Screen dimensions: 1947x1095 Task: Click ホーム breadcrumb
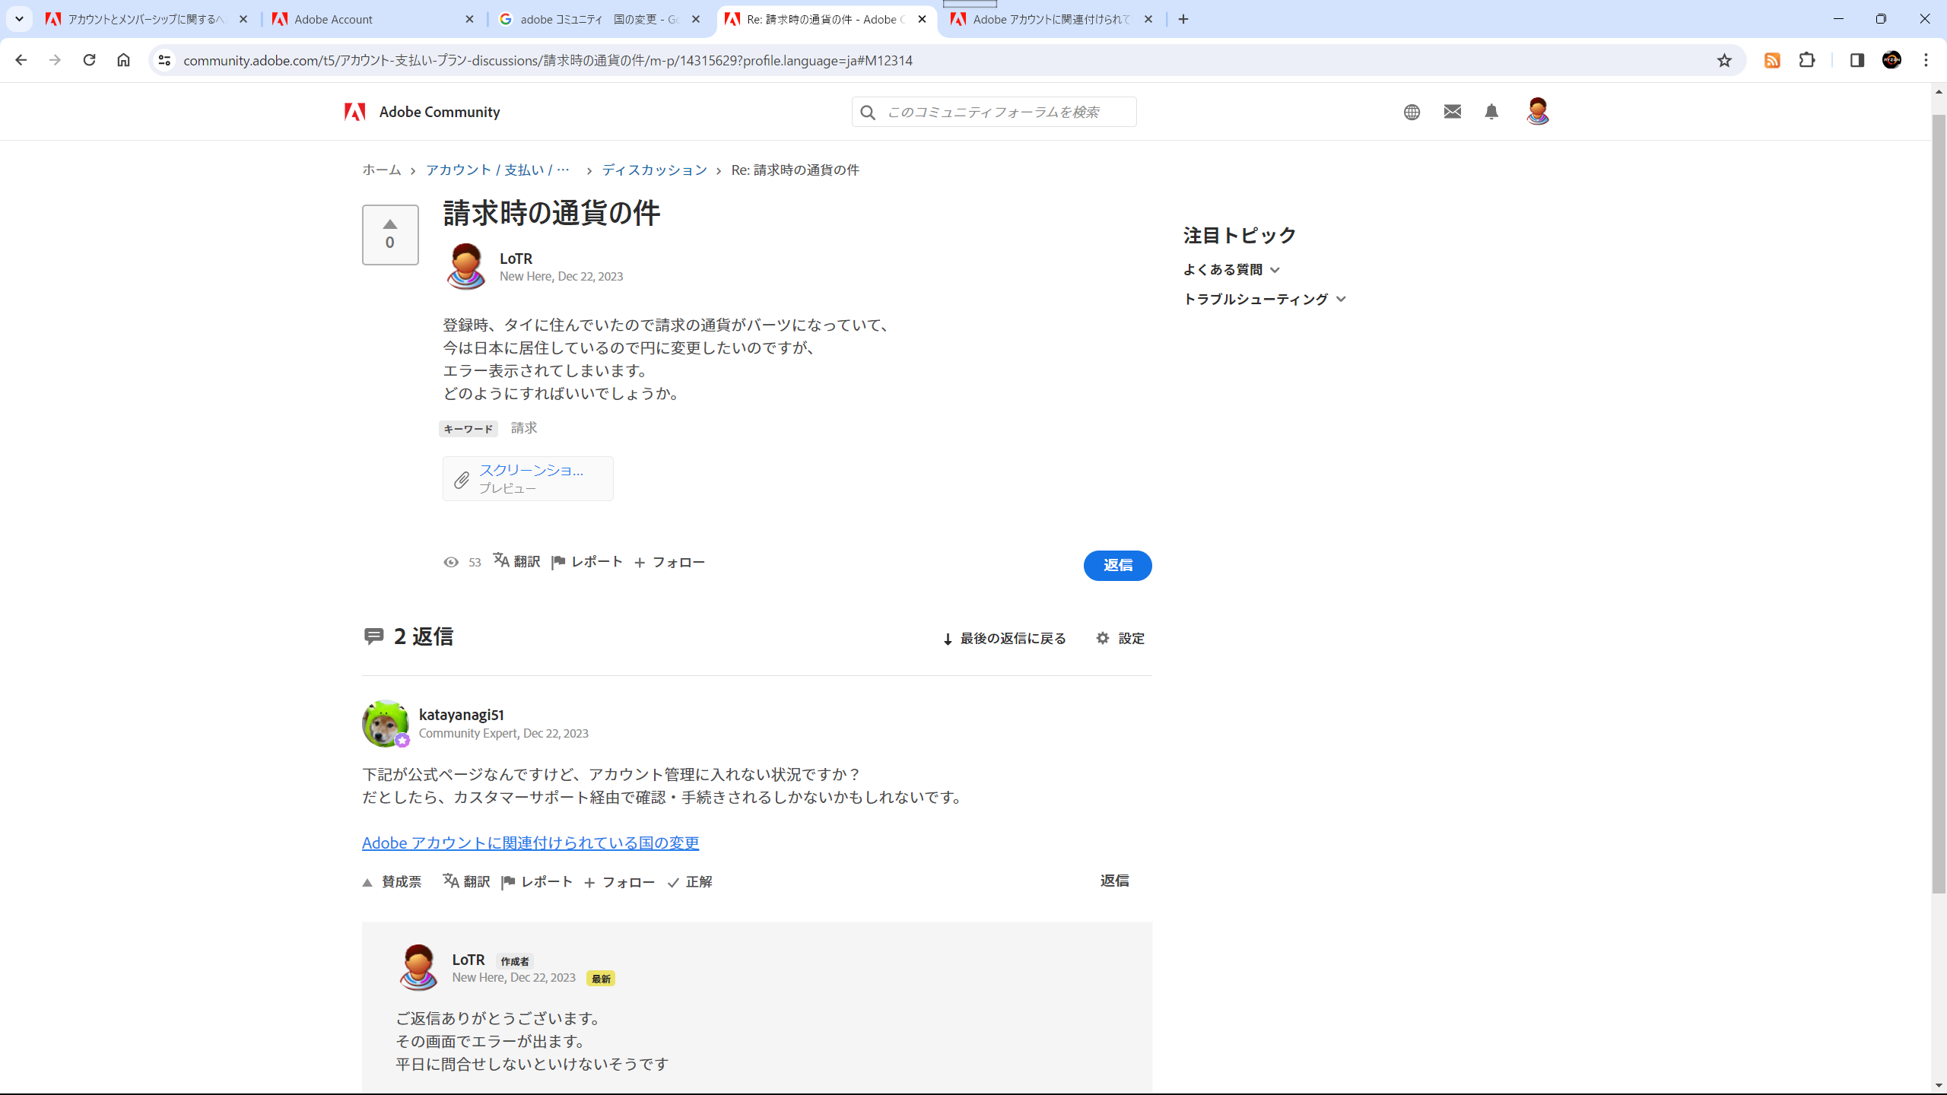pyautogui.click(x=382, y=170)
